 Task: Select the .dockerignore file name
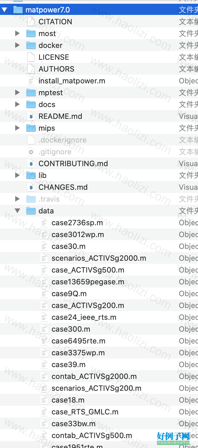62,140
